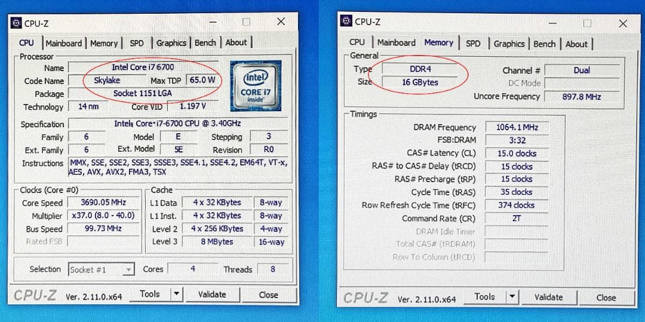Image resolution: width=645 pixels, height=322 pixels.
Task: Click the 99.73 MHz bus speed value
Action: pos(103,229)
